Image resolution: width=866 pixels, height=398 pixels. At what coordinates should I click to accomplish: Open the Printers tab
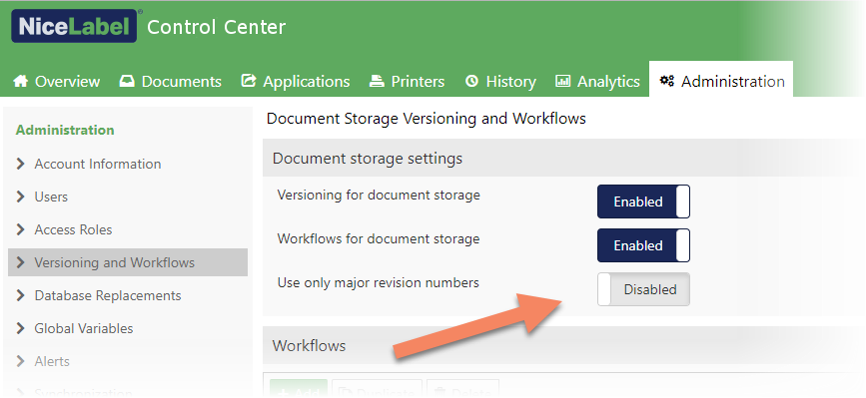(x=408, y=82)
